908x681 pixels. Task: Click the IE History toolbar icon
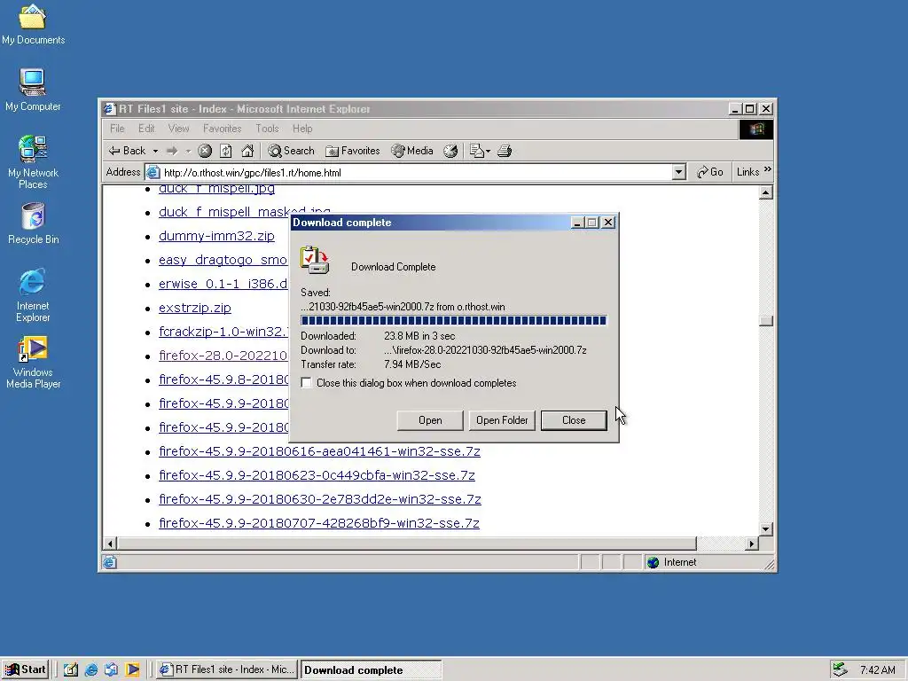[450, 151]
